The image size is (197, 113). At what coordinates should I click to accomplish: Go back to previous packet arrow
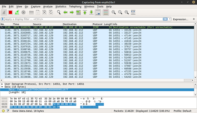65,13
